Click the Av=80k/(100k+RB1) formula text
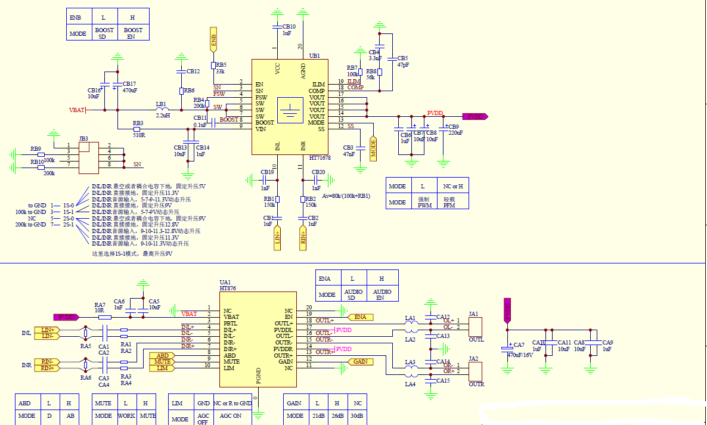 (x=346, y=196)
